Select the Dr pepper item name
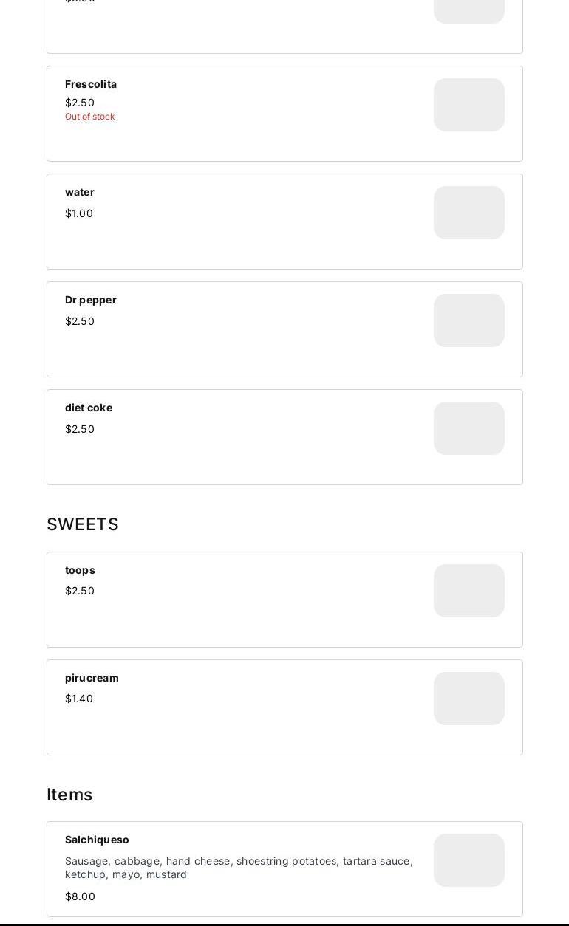Screen dimensions: 569x926 pos(91,300)
